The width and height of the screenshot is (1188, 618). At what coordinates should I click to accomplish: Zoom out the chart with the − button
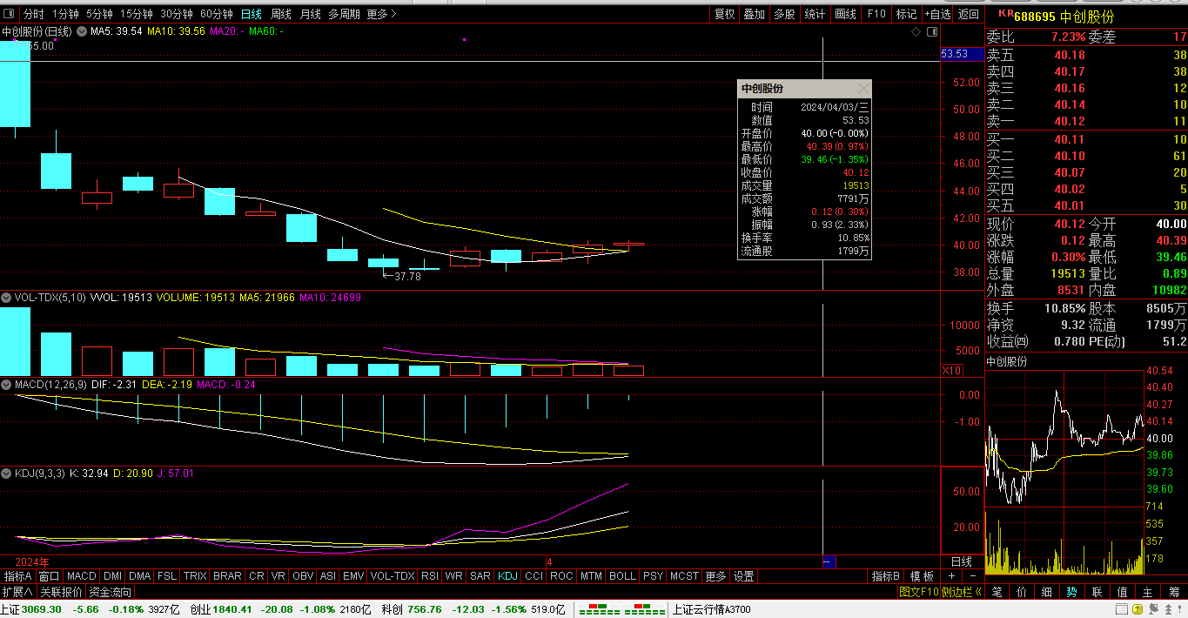click(x=972, y=576)
